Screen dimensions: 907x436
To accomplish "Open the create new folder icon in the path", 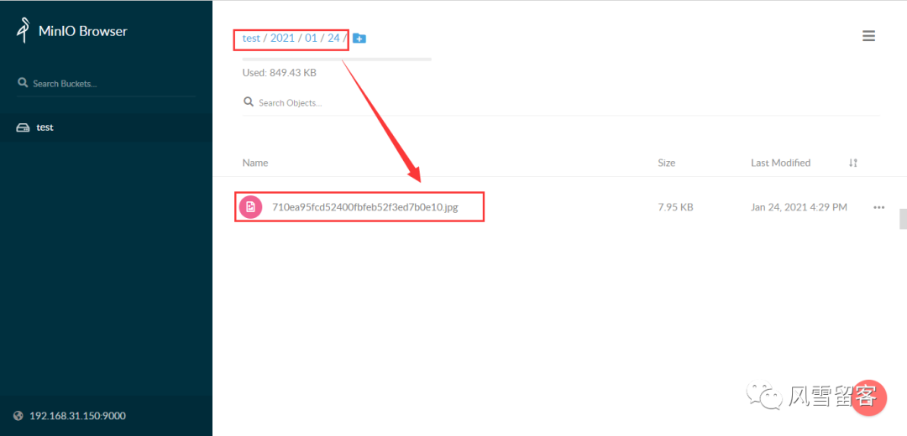I will [x=359, y=39].
